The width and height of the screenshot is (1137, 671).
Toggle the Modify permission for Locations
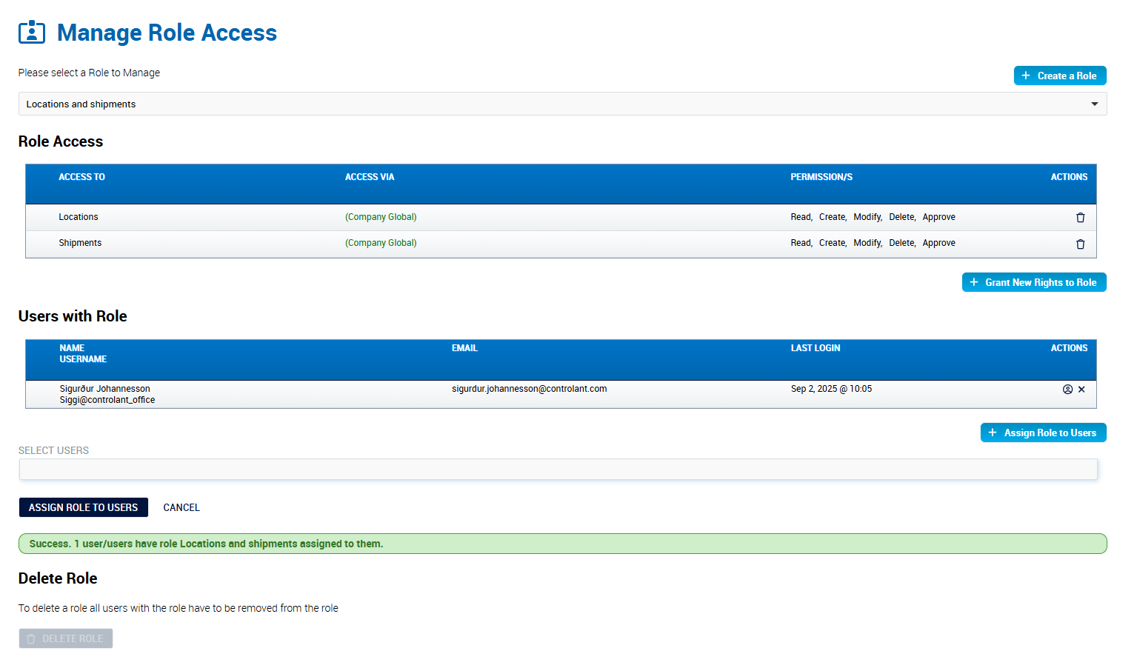[867, 216]
